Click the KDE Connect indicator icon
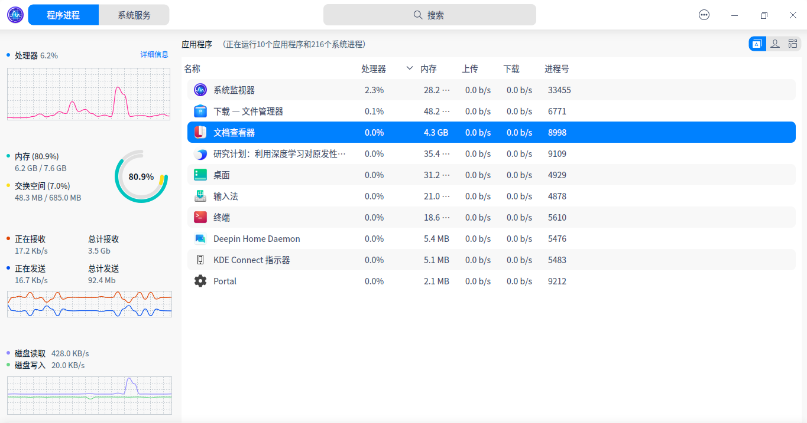The image size is (807, 423). tap(200, 260)
